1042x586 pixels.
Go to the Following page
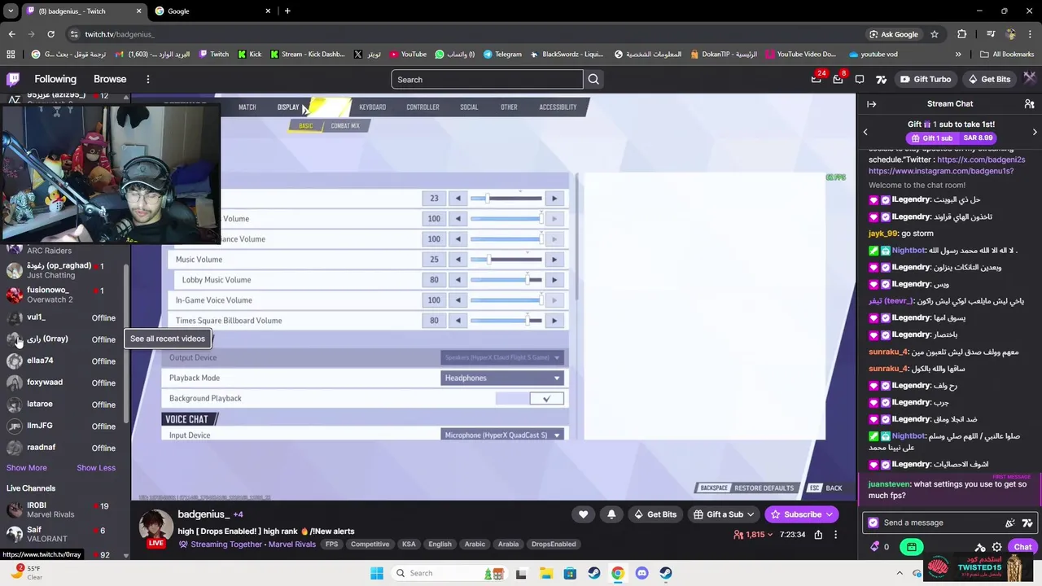55,79
